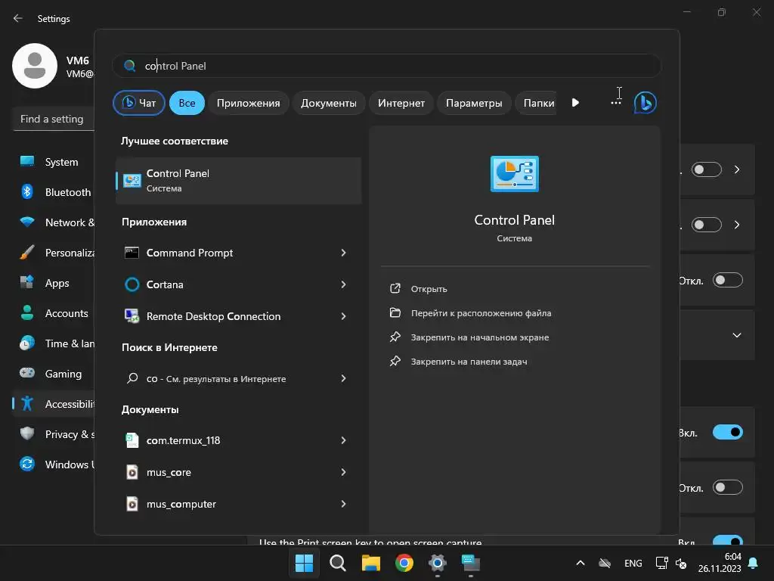Open Bluetooth settings in sidebar

point(55,192)
